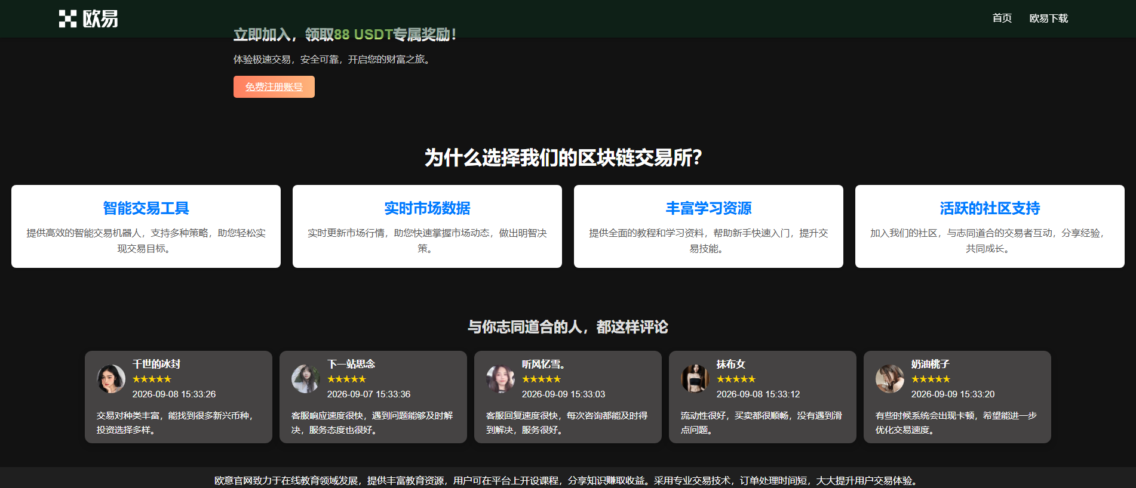Click the star rating under 奶油桃子

click(x=931, y=379)
